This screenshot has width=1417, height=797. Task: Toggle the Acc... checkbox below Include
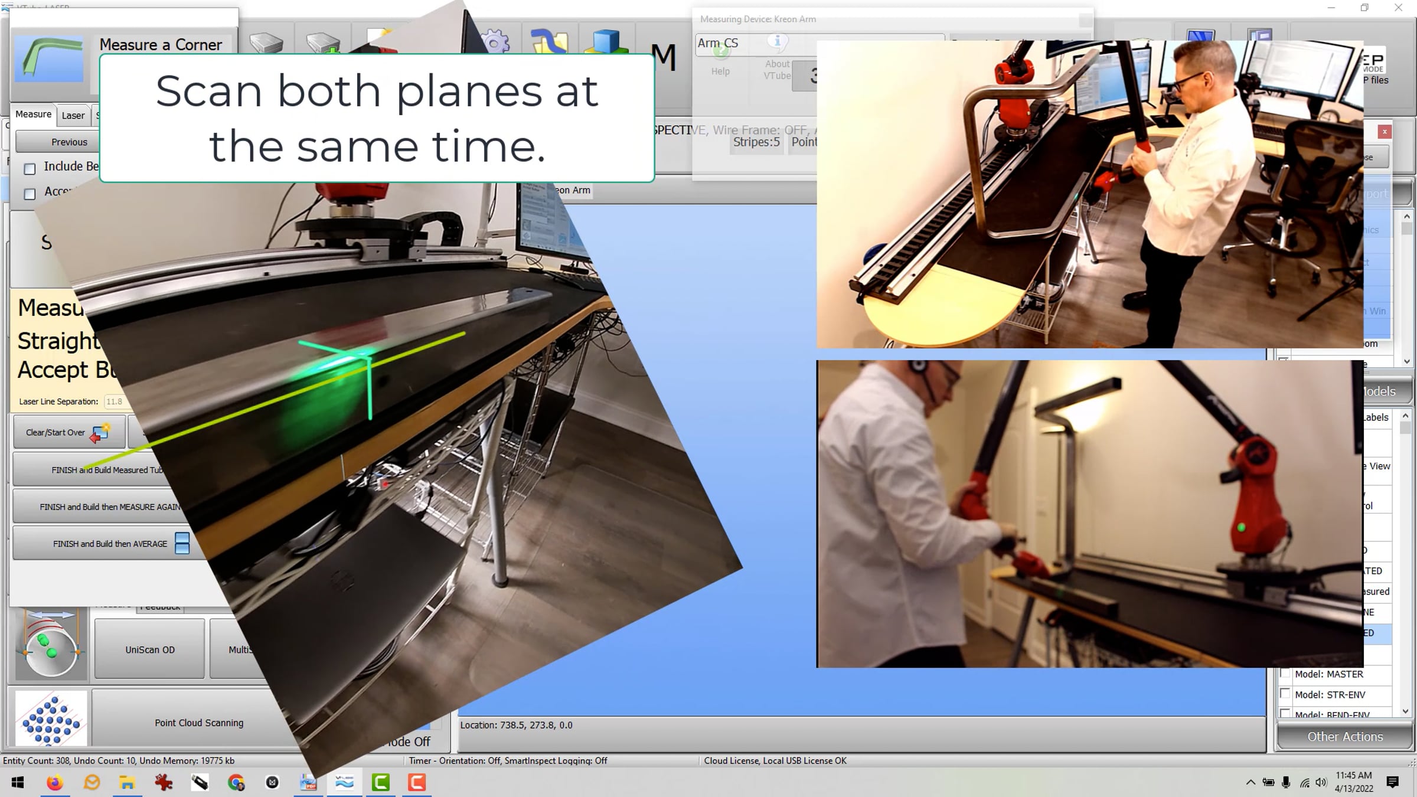pos(30,194)
